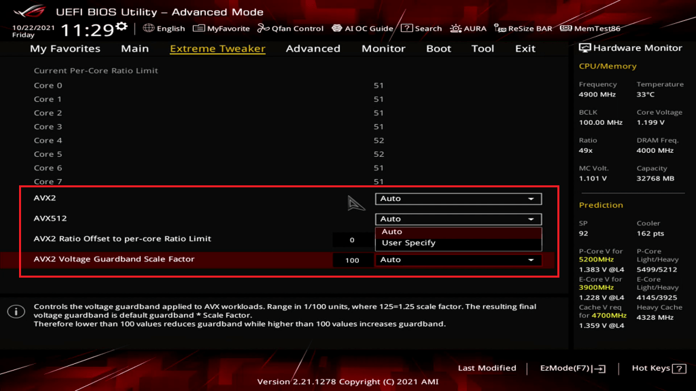
Task: Launch AI OC Guide icon
Action: [337, 29]
